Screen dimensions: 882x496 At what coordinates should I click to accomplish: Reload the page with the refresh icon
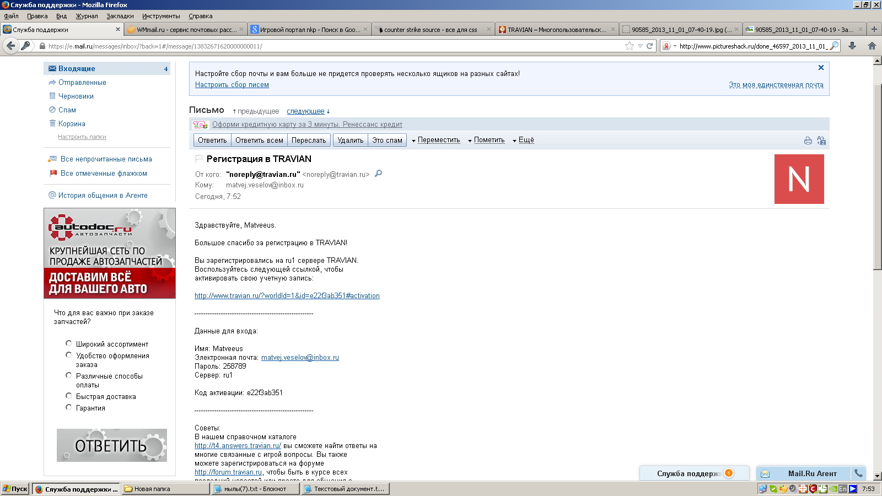[x=649, y=46]
